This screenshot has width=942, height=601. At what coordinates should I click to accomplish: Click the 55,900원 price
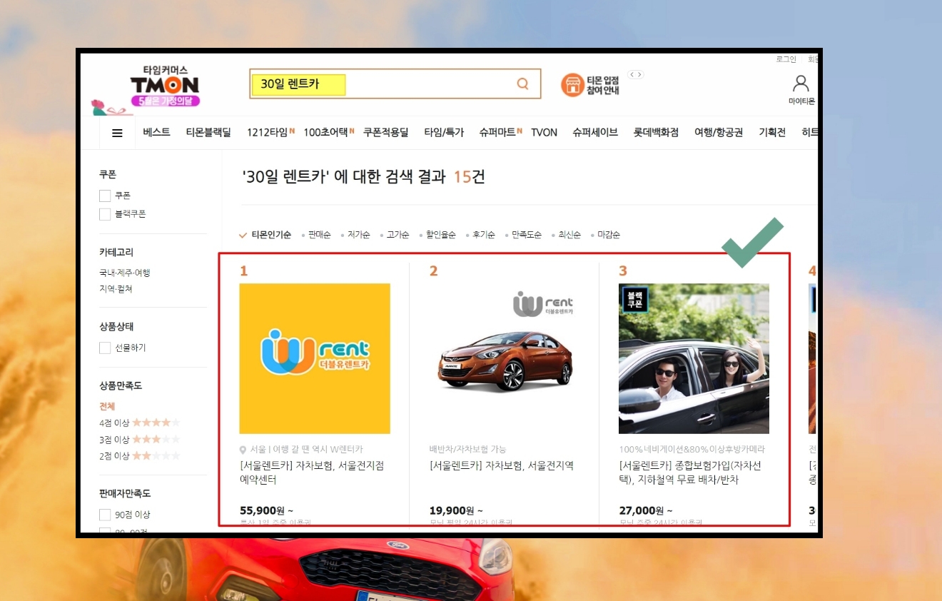(x=265, y=510)
